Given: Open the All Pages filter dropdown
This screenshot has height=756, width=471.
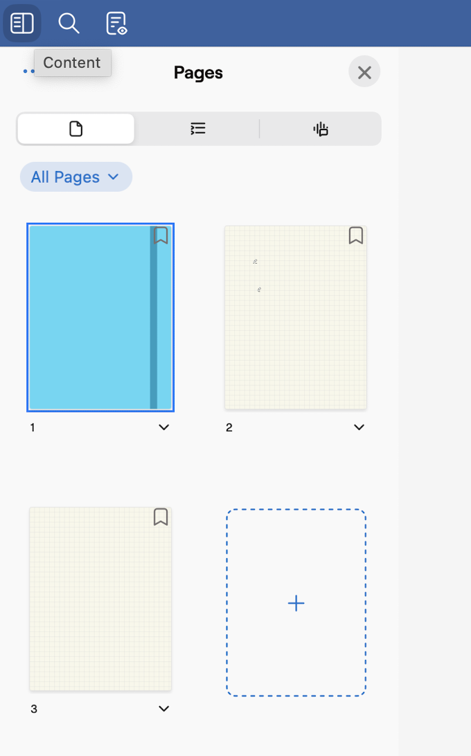Looking at the screenshot, I should pyautogui.click(x=75, y=177).
